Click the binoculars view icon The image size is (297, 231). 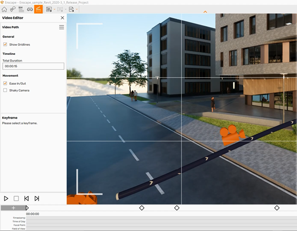(30, 9)
